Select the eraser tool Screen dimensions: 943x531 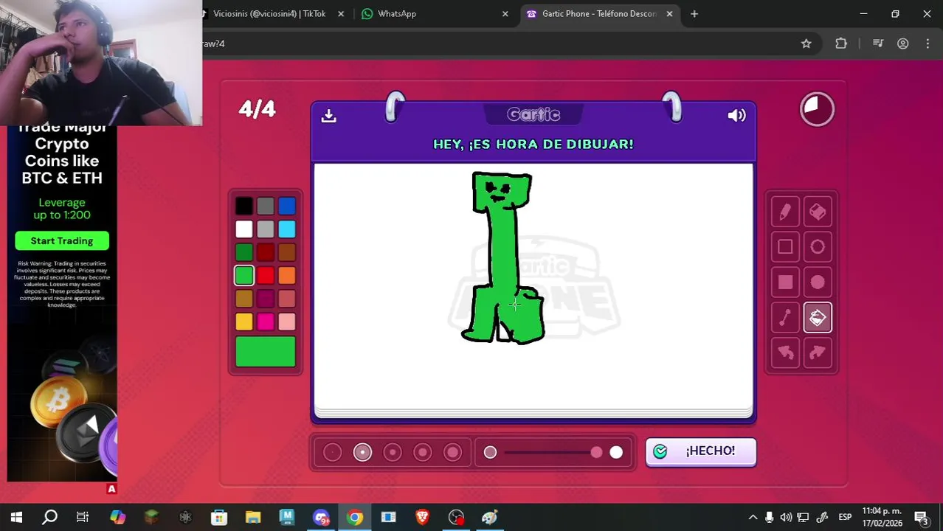[818, 212]
